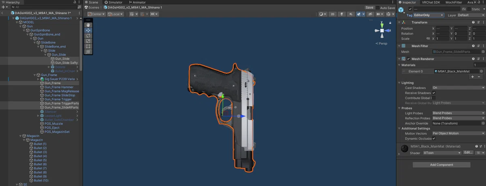
Task: Toggle the Static checkbox
Action: coord(469,9)
